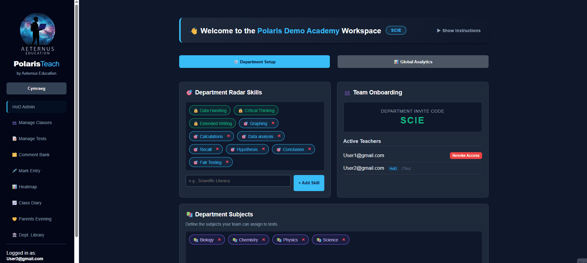This screenshot has height=263, width=587.
Task: Click the target icon on Calculations chip
Action: click(x=196, y=136)
